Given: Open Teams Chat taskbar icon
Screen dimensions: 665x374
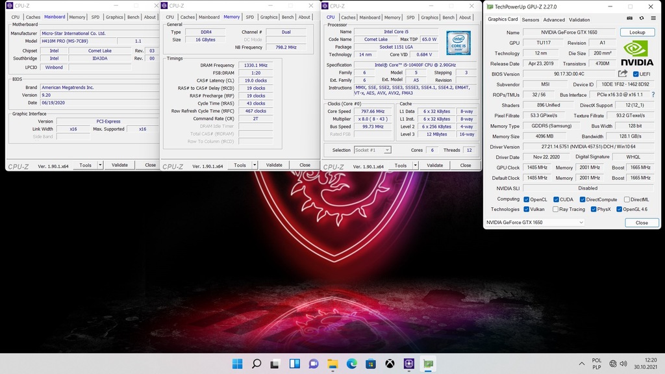Looking at the screenshot, I should (x=314, y=364).
